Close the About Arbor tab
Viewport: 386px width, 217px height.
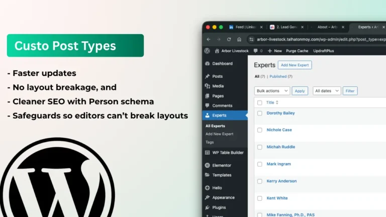pos(343,27)
